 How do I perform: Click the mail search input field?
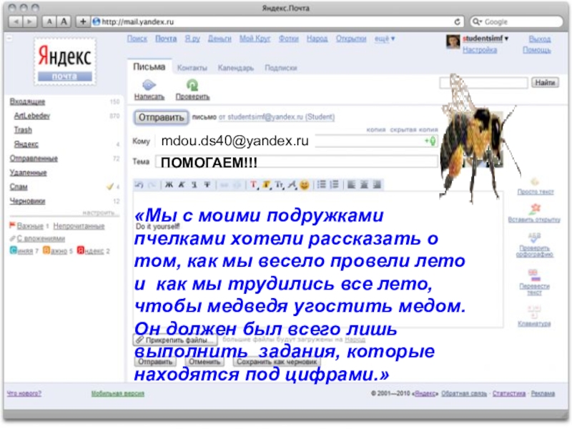483,83
